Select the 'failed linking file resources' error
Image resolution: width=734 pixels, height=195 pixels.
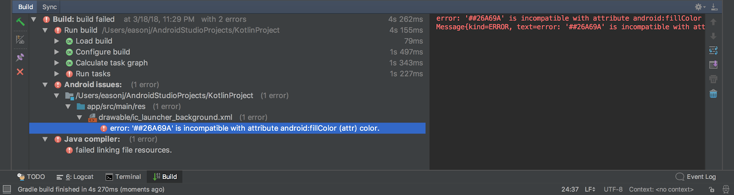pos(123,150)
